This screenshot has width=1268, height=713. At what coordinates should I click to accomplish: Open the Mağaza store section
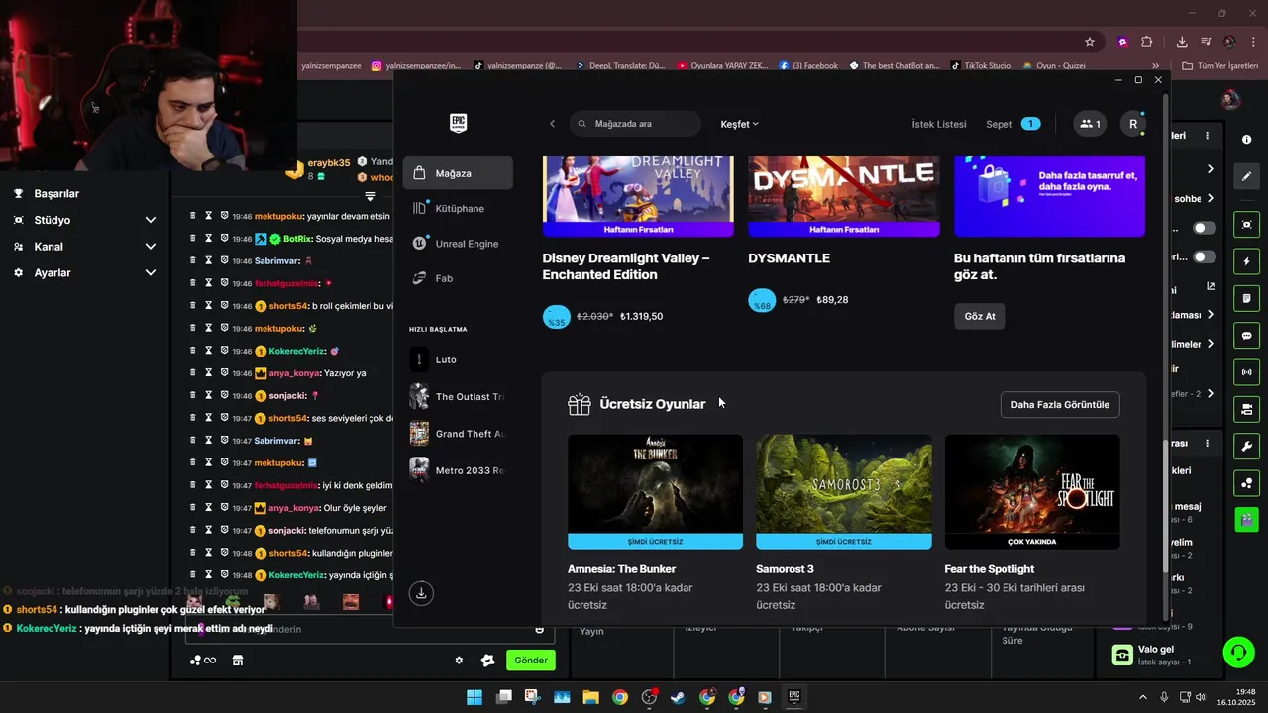click(458, 173)
